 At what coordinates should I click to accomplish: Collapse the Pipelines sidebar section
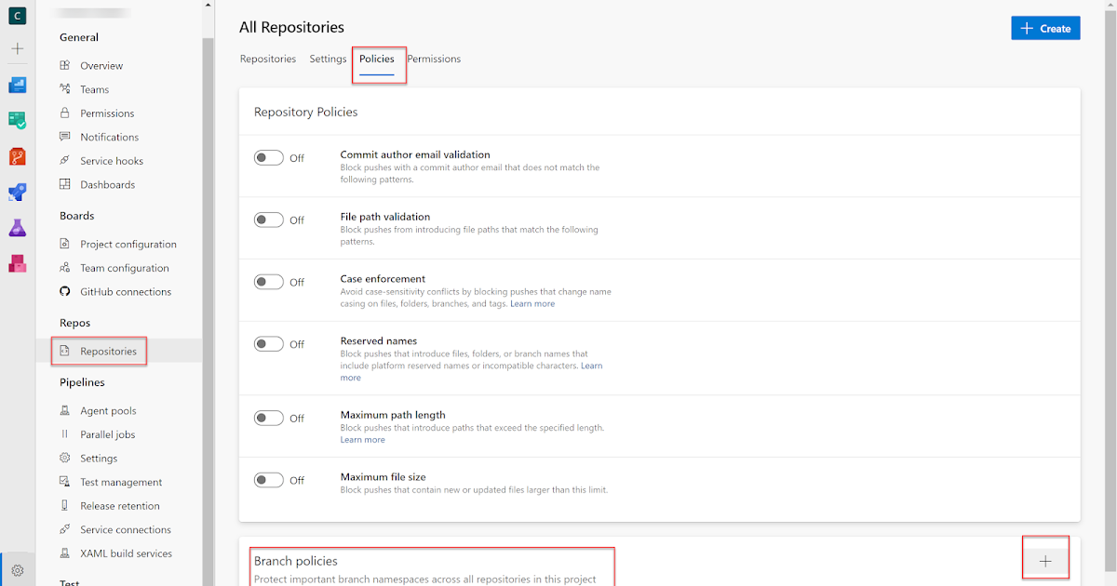click(x=82, y=382)
